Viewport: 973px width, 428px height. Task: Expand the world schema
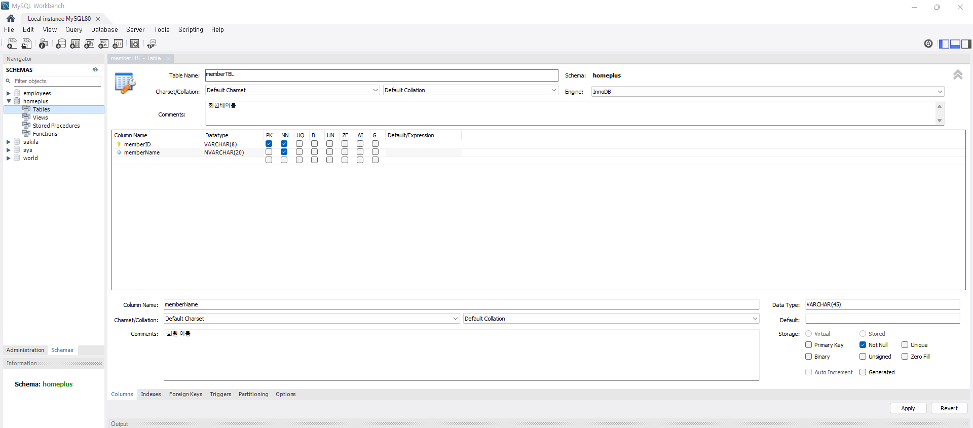pos(9,158)
